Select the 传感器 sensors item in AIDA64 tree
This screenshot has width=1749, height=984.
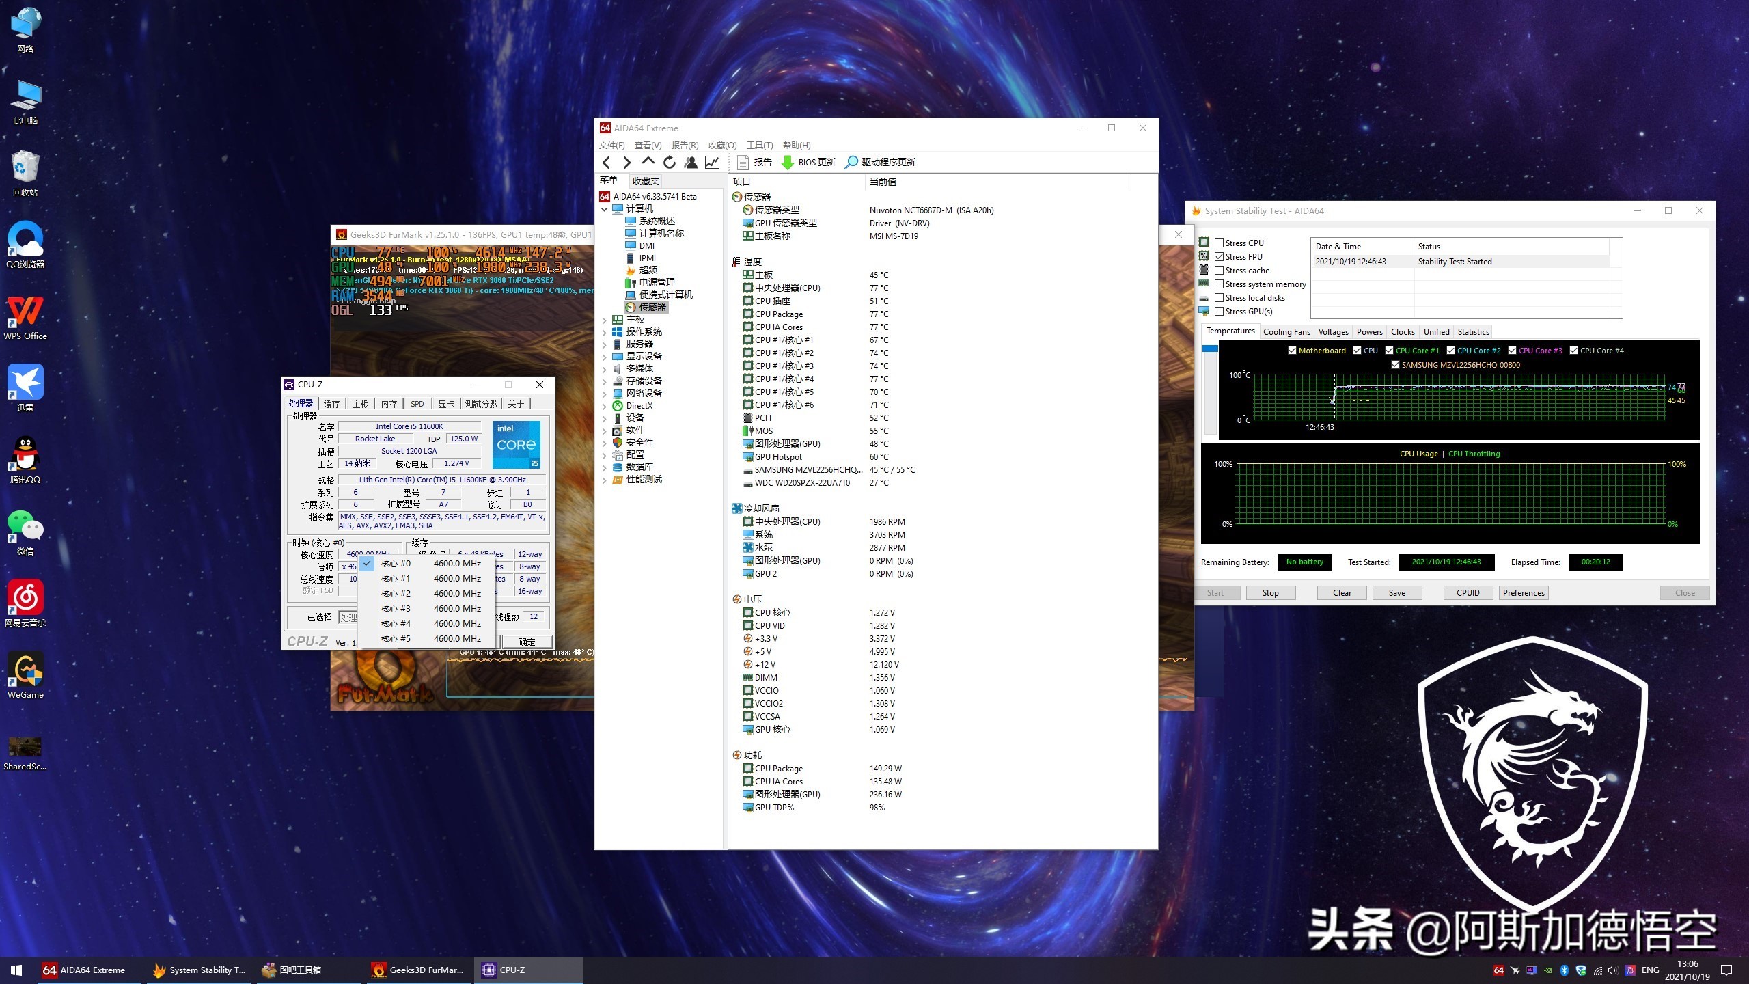pos(651,307)
